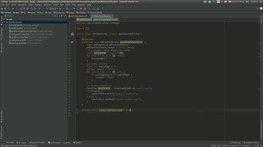
Task: Open the Messages tool window
Action: 54,143
